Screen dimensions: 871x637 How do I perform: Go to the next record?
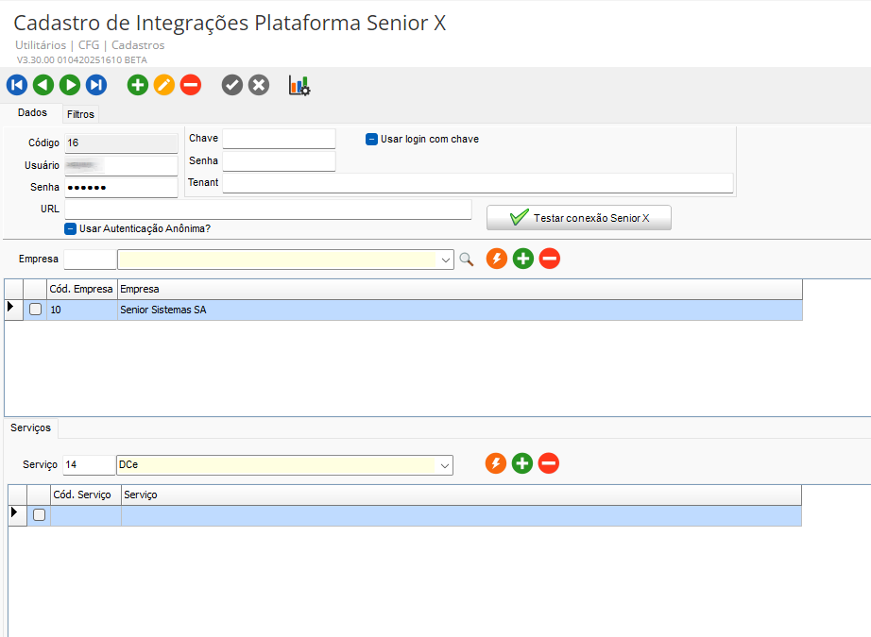click(x=70, y=86)
